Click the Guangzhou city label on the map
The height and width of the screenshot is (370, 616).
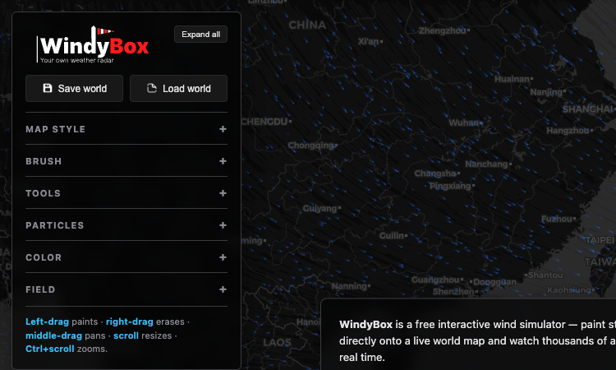click(x=435, y=280)
